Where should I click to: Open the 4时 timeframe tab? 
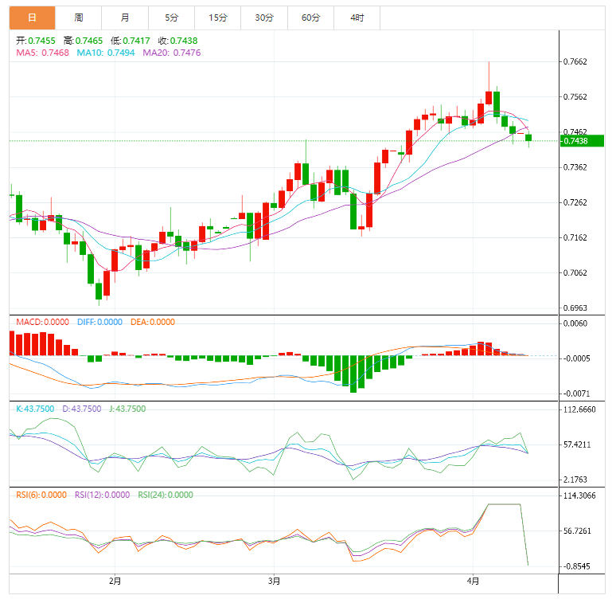click(357, 18)
